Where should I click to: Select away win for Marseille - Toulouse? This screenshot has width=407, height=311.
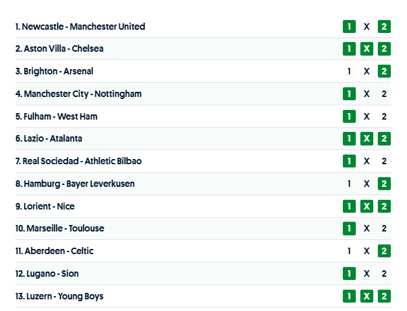(x=384, y=228)
